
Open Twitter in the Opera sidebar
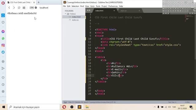click(3, 52)
